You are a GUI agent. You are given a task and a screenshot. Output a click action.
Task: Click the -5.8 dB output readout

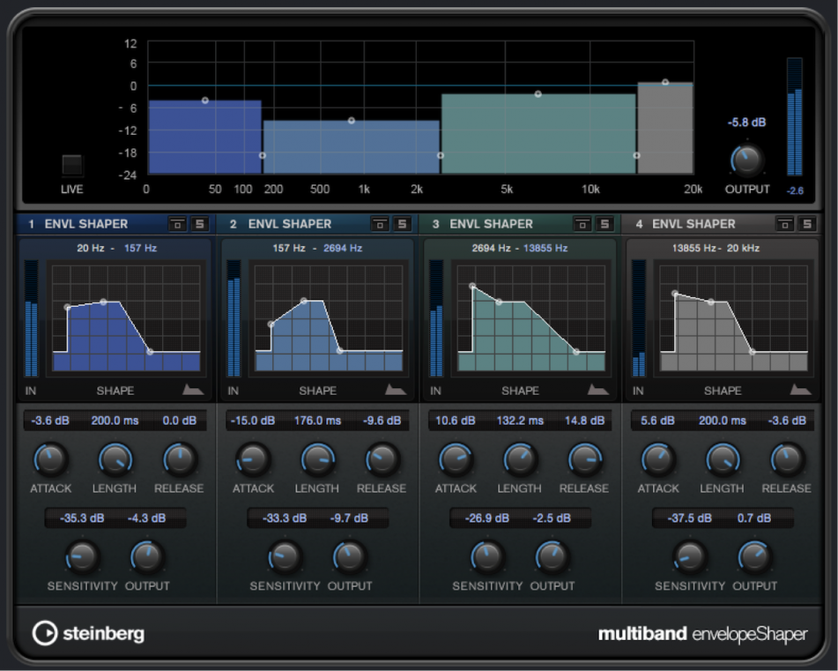[x=745, y=123]
